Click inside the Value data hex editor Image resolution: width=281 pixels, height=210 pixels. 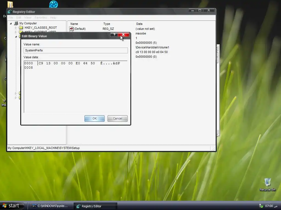click(76, 87)
